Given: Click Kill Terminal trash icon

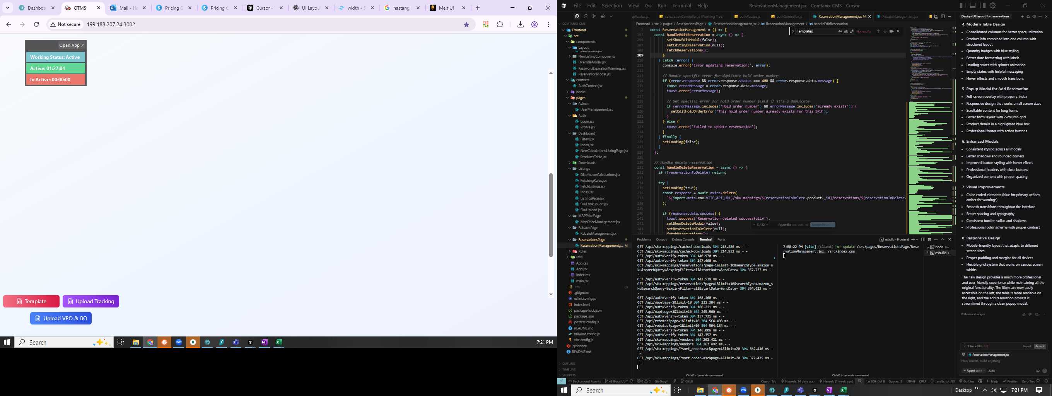Looking at the screenshot, I should pyautogui.click(x=930, y=240).
